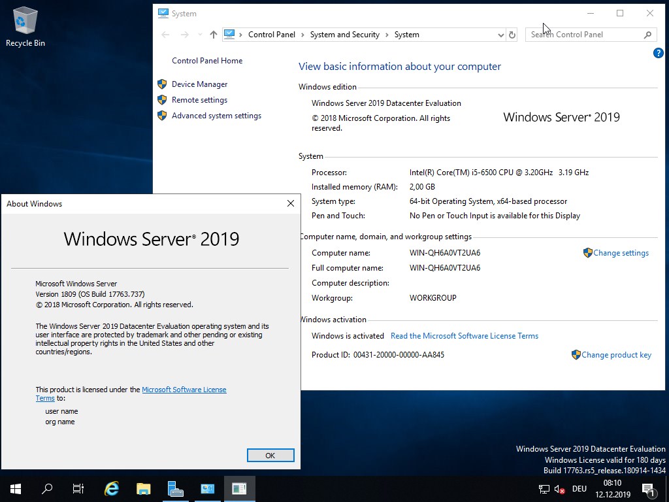Viewport: 669px width, 502px height.
Task: Select the System breadcrumb item
Action: point(406,35)
